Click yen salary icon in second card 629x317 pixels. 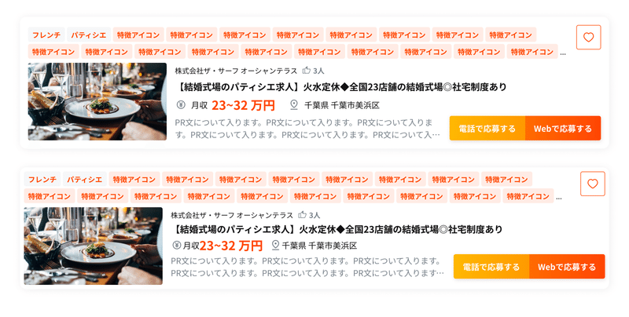point(176,245)
